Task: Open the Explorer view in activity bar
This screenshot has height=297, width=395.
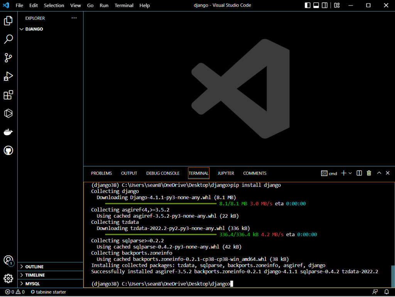Action: (x=8, y=21)
